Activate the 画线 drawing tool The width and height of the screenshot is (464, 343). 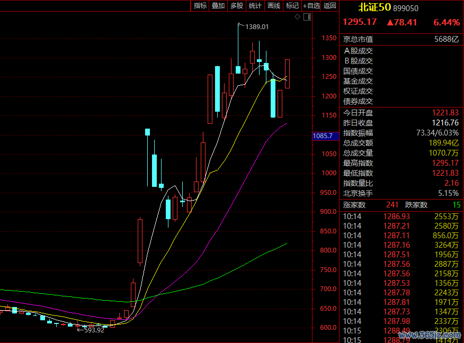click(x=273, y=6)
